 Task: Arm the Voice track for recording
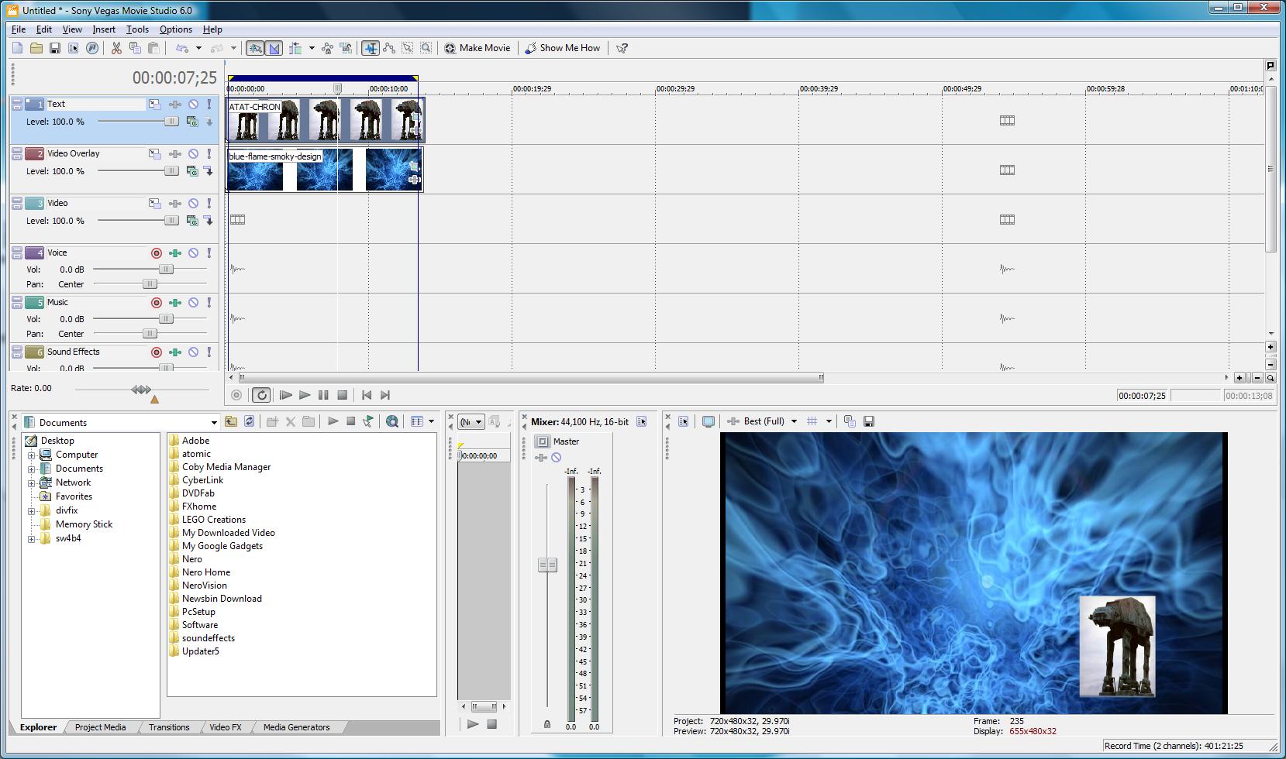point(157,253)
